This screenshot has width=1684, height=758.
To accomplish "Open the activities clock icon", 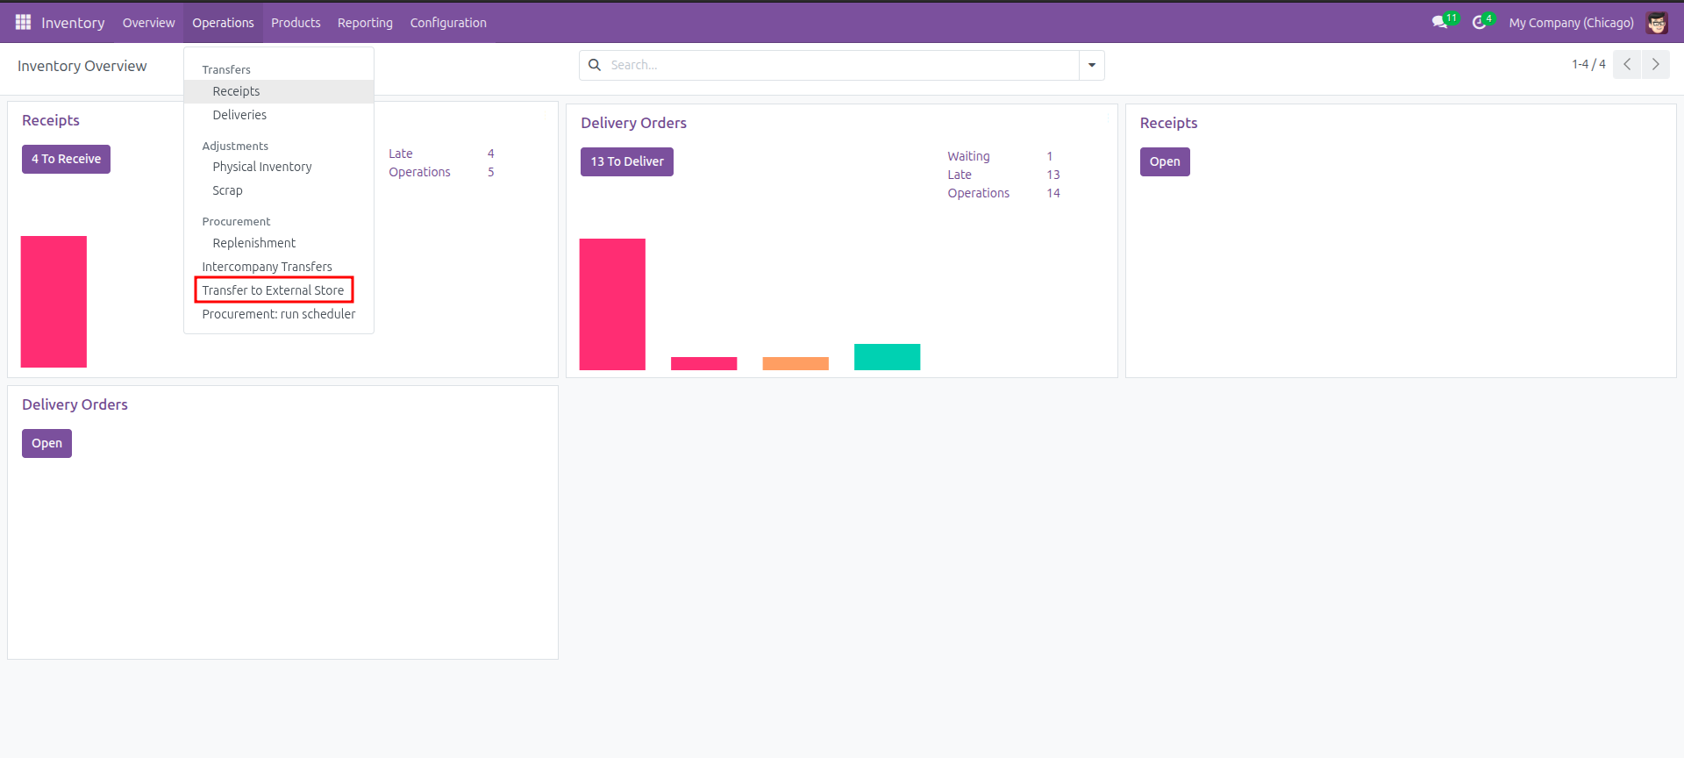I will (1480, 22).
